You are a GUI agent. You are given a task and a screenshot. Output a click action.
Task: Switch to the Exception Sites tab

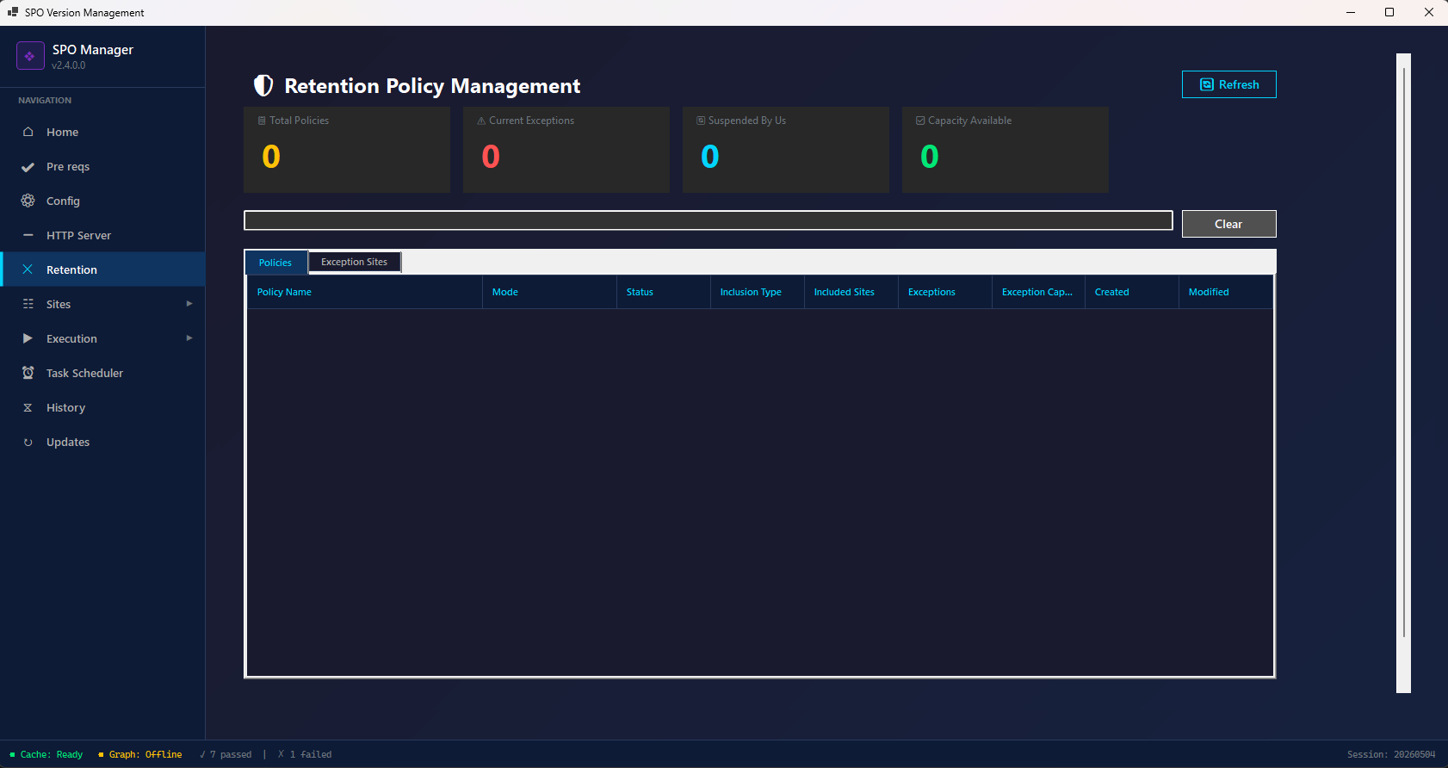(x=355, y=262)
